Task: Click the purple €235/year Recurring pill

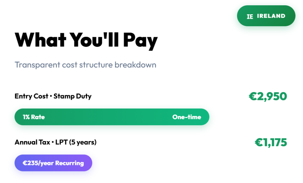Action: click(x=53, y=163)
